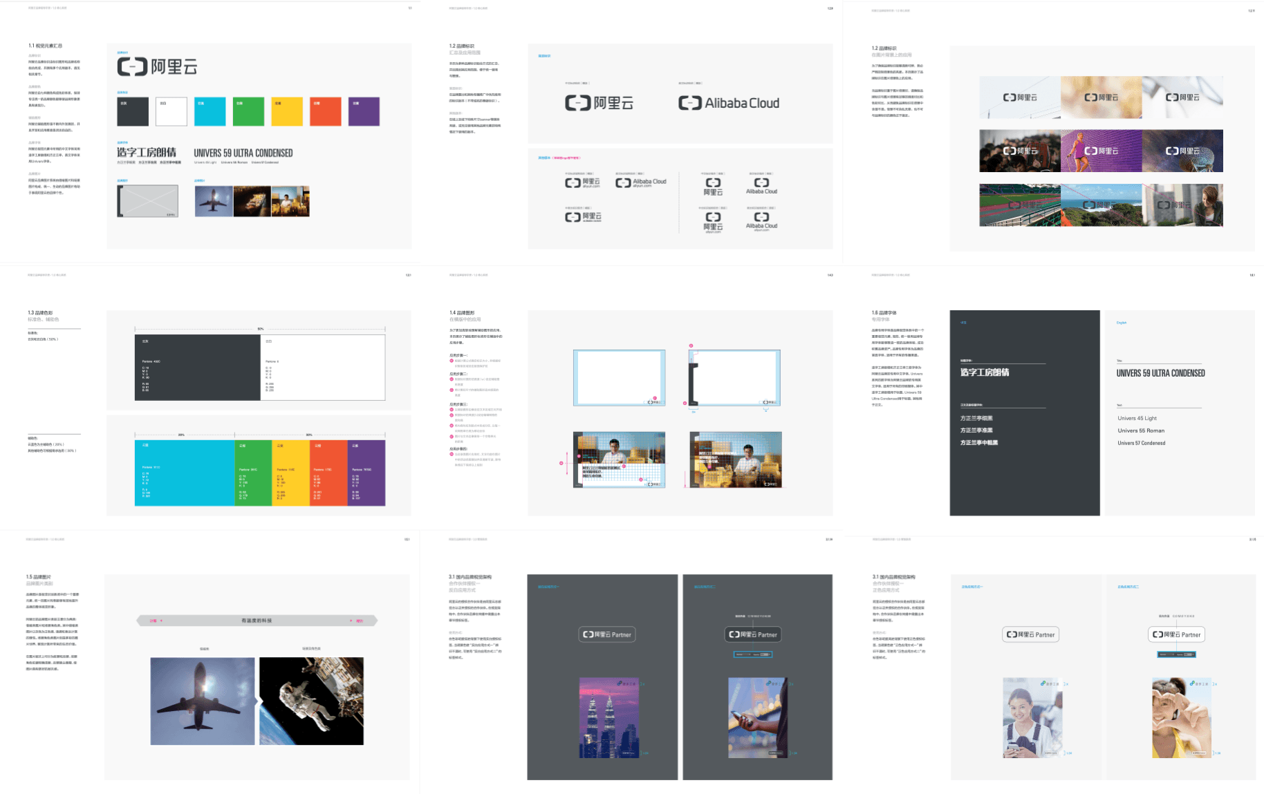Click UNIVERS 59 ULTRA CONDENSED on 1.1 page
The width and height of the screenshot is (1264, 794).
[x=243, y=153]
